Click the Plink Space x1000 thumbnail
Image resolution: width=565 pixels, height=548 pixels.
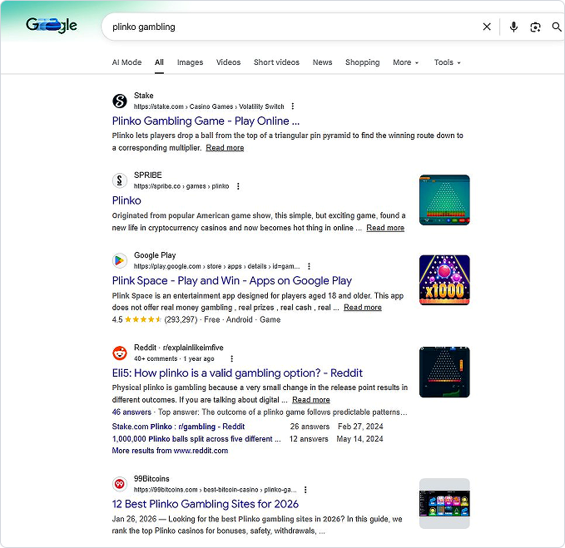click(444, 280)
